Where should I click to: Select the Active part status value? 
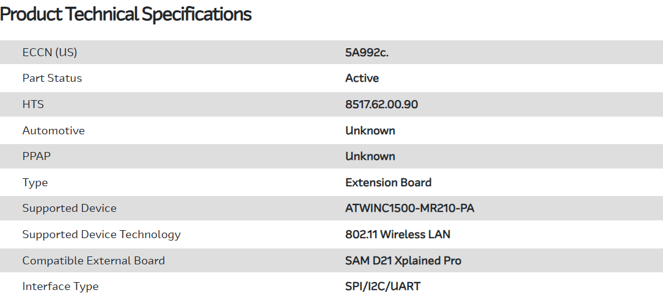pyautogui.click(x=362, y=78)
